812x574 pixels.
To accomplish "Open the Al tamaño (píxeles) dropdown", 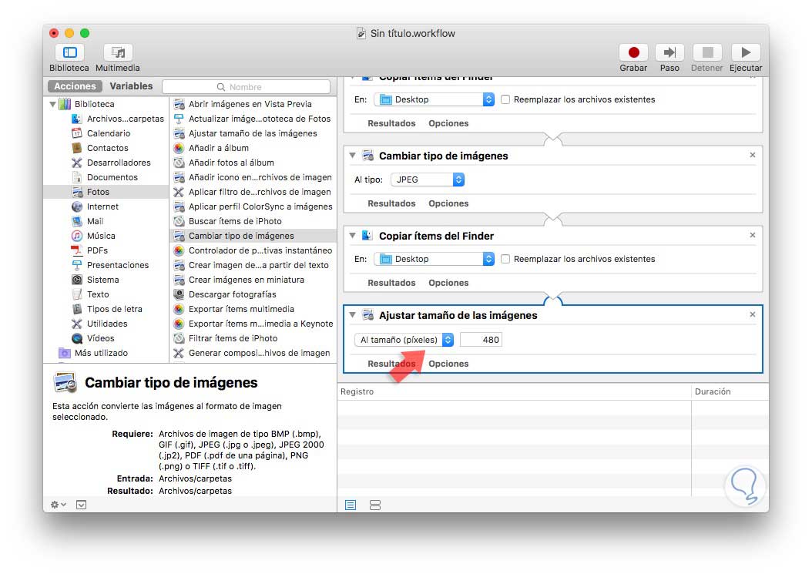I will coord(404,340).
